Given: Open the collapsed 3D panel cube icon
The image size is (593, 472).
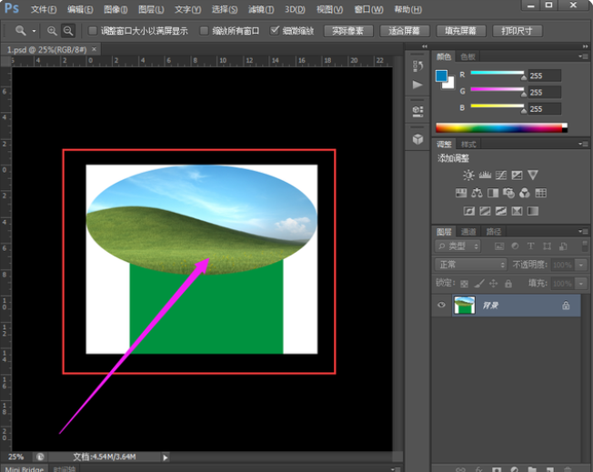Looking at the screenshot, I should (417, 139).
